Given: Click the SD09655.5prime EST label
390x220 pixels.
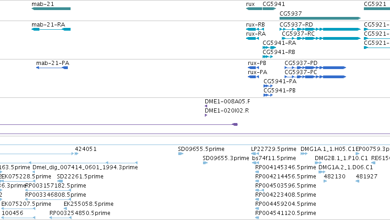Looking at the screenshot, I should point(201,149).
